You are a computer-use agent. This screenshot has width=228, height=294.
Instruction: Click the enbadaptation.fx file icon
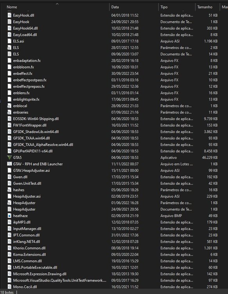tap(9, 60)
